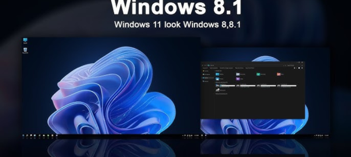Open the purple Videos folder in Explorer
The height and width of the screenshot is (157, 351).
[x=240, y=79]
